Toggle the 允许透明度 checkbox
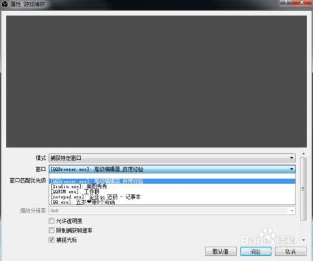Viewport: 313px width, 261px height. click(x=52, y=221)
